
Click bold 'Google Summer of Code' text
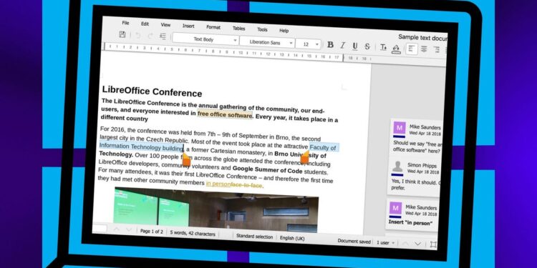point(268,170)
